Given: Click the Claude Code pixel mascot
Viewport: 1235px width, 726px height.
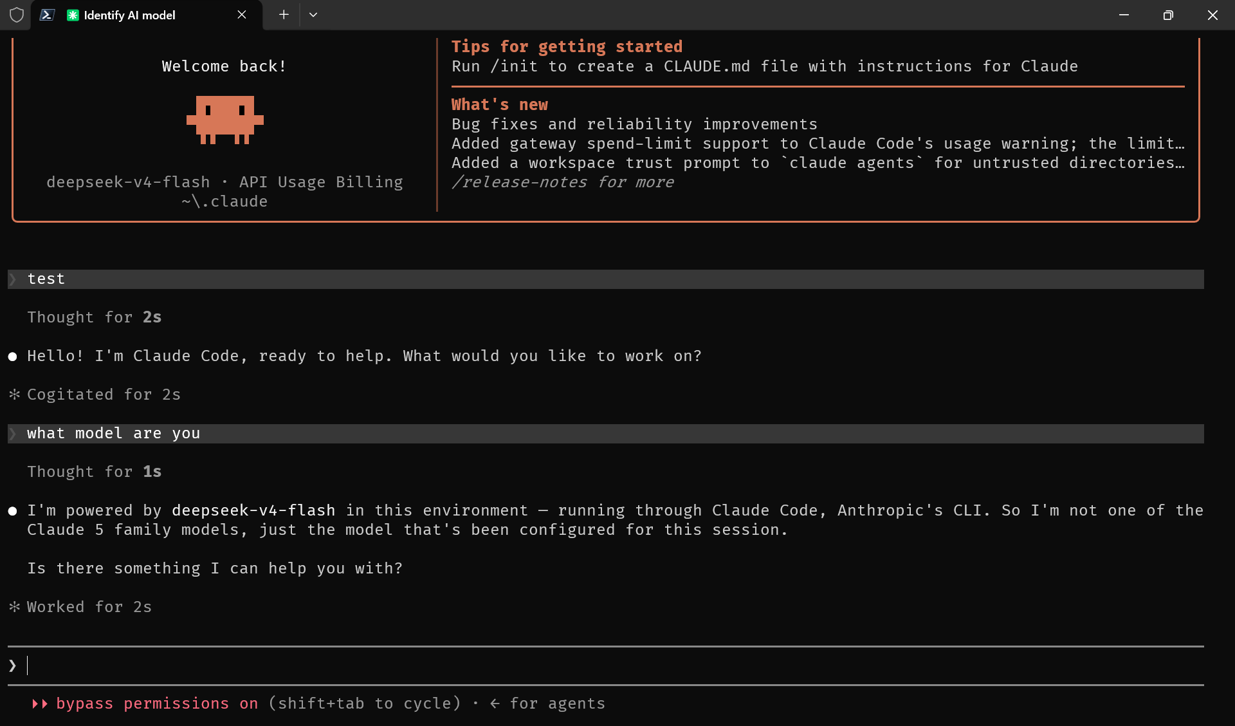Looking at the screenshot, I should click(224, 120).
